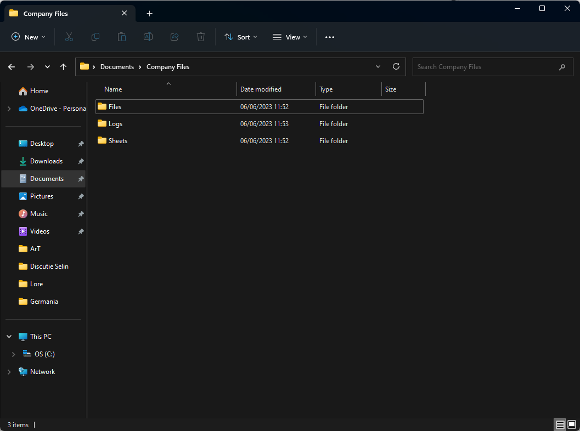Expand the OS (C:) drive tree
Image resolution: width=580 pixels, height=431 pixels.
[13, 354]
